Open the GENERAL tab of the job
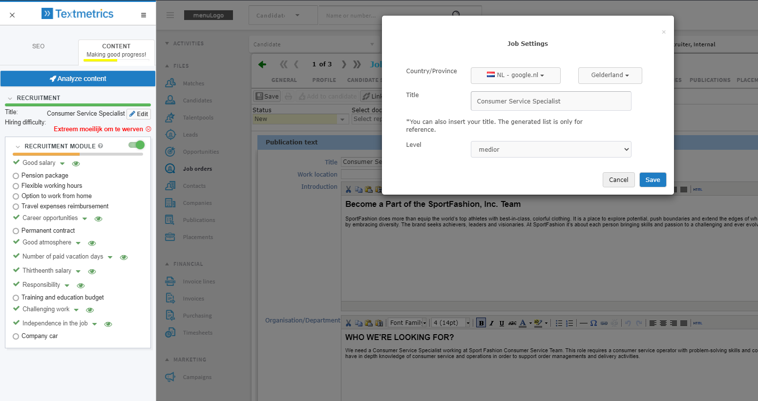This screenshot has height=401, width=758. click(284, 80)
